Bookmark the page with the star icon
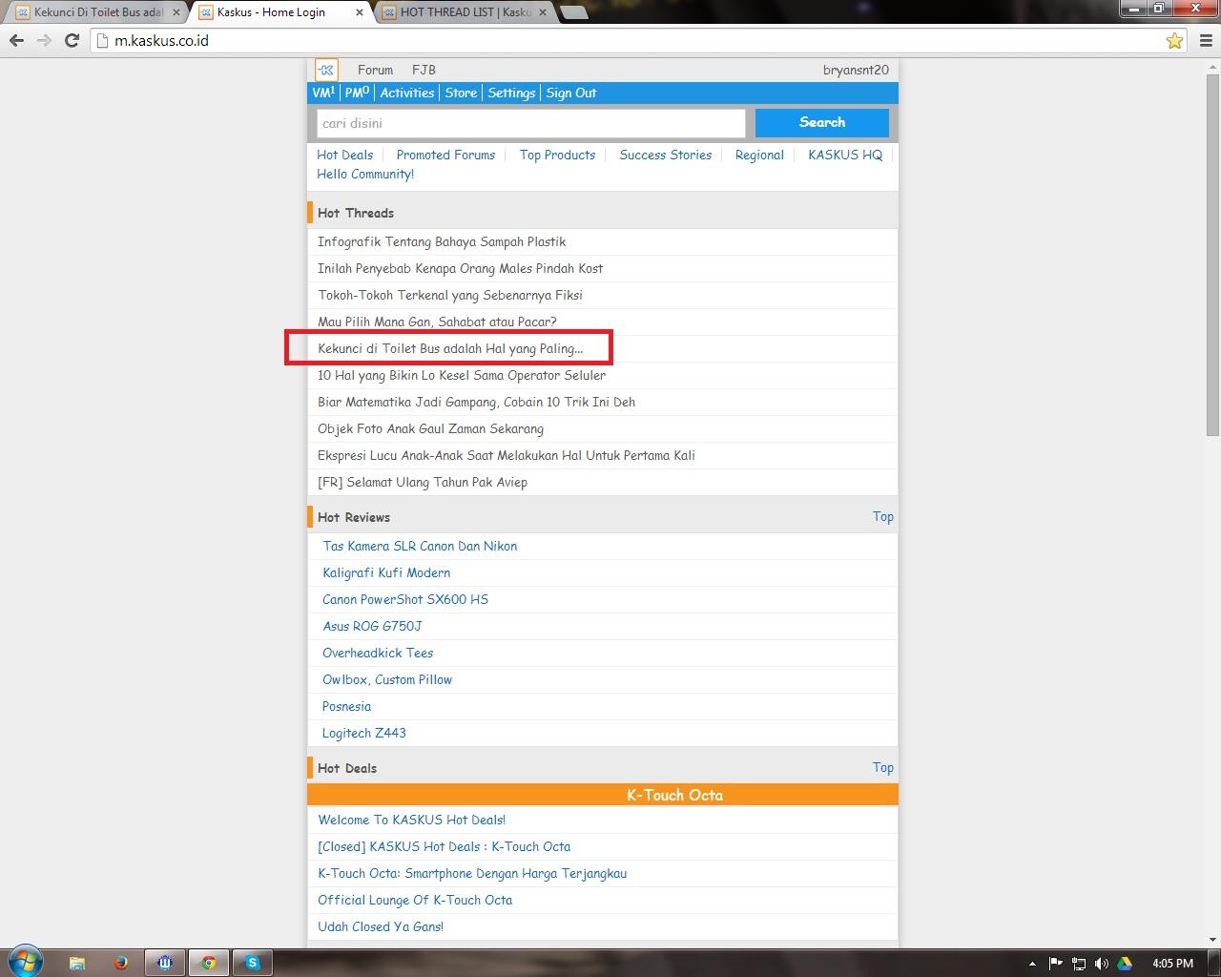Image resolution: width=1221 pixels, height=977 pixels. click(x=1174, y=40)
